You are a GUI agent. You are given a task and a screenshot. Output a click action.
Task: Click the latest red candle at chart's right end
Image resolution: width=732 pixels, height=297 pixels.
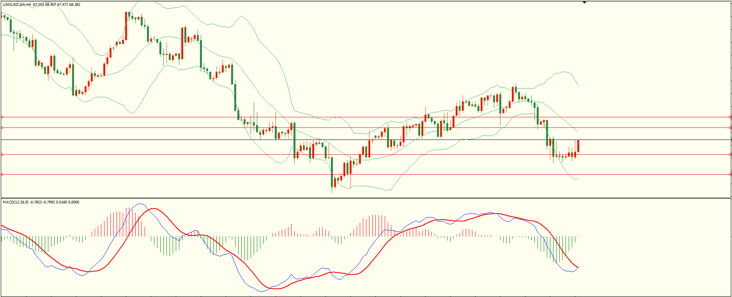pyautogui.click(x=578, y=146)
